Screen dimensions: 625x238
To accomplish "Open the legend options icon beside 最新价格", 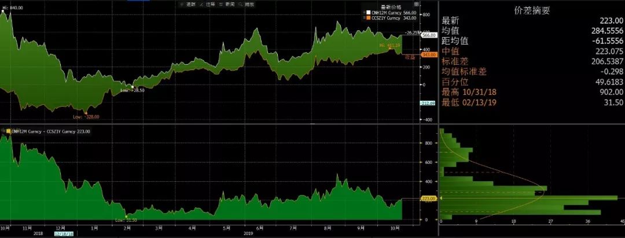I will pos(417,5).
